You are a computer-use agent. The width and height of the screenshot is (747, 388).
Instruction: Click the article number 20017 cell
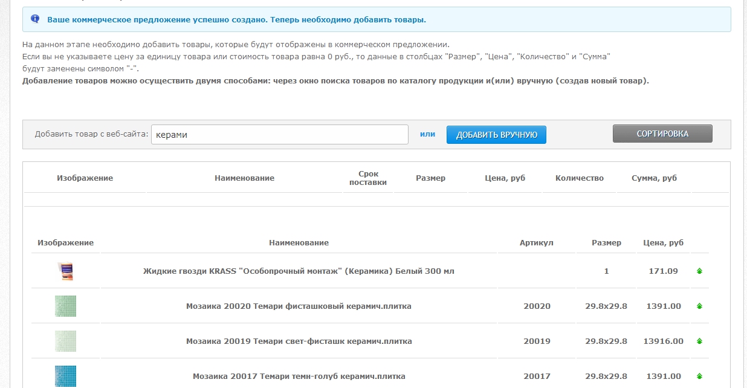click(x=537, y=377)
